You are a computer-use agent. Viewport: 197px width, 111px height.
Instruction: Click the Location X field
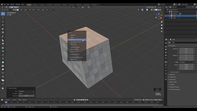186,49
